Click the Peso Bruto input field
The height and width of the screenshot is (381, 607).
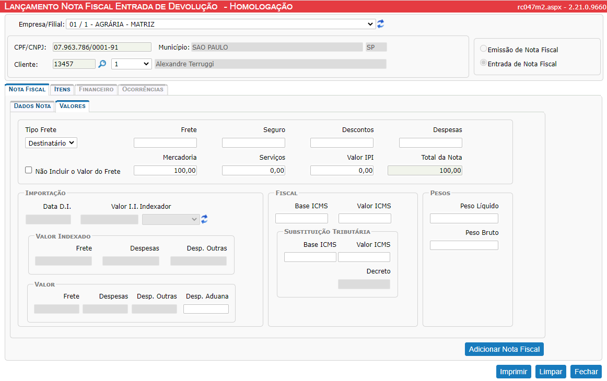(464, 245)
